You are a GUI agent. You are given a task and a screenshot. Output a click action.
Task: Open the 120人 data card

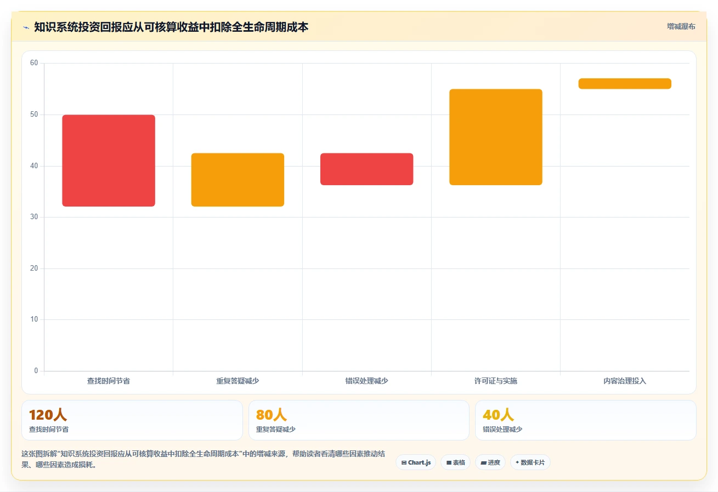coord(132,420)
